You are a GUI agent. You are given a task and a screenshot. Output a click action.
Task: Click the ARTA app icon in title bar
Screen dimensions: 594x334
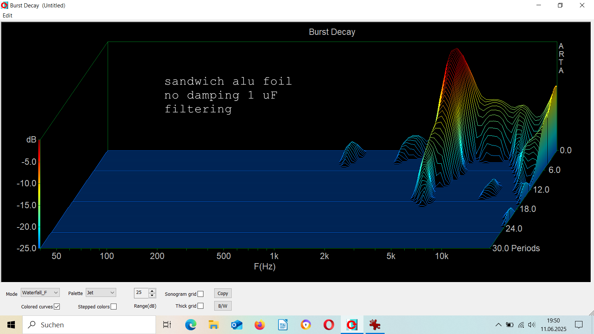pyautogui.click(x=5, y=5)
